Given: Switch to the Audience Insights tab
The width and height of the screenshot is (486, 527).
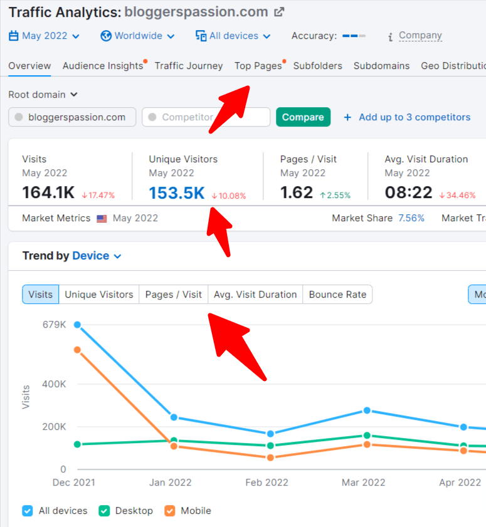Looking at the screenshot, I should pyautogui.click(x=103, y=66).
